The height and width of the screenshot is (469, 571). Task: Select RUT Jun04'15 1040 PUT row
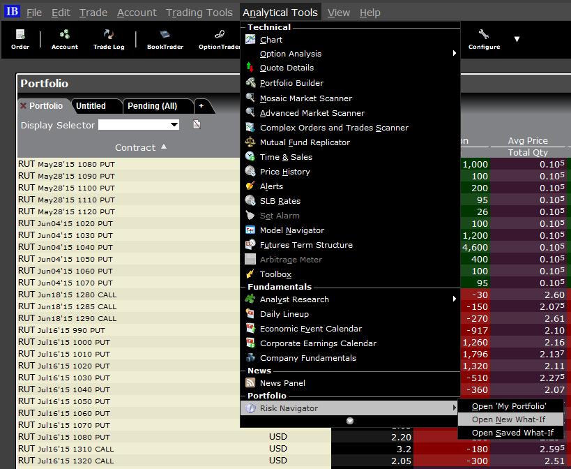[128, 247]
